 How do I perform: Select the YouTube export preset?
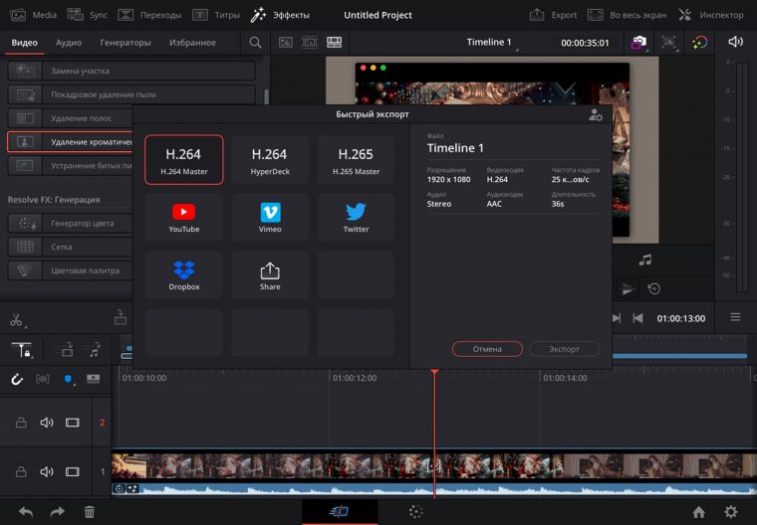click(x=183, y=217)
